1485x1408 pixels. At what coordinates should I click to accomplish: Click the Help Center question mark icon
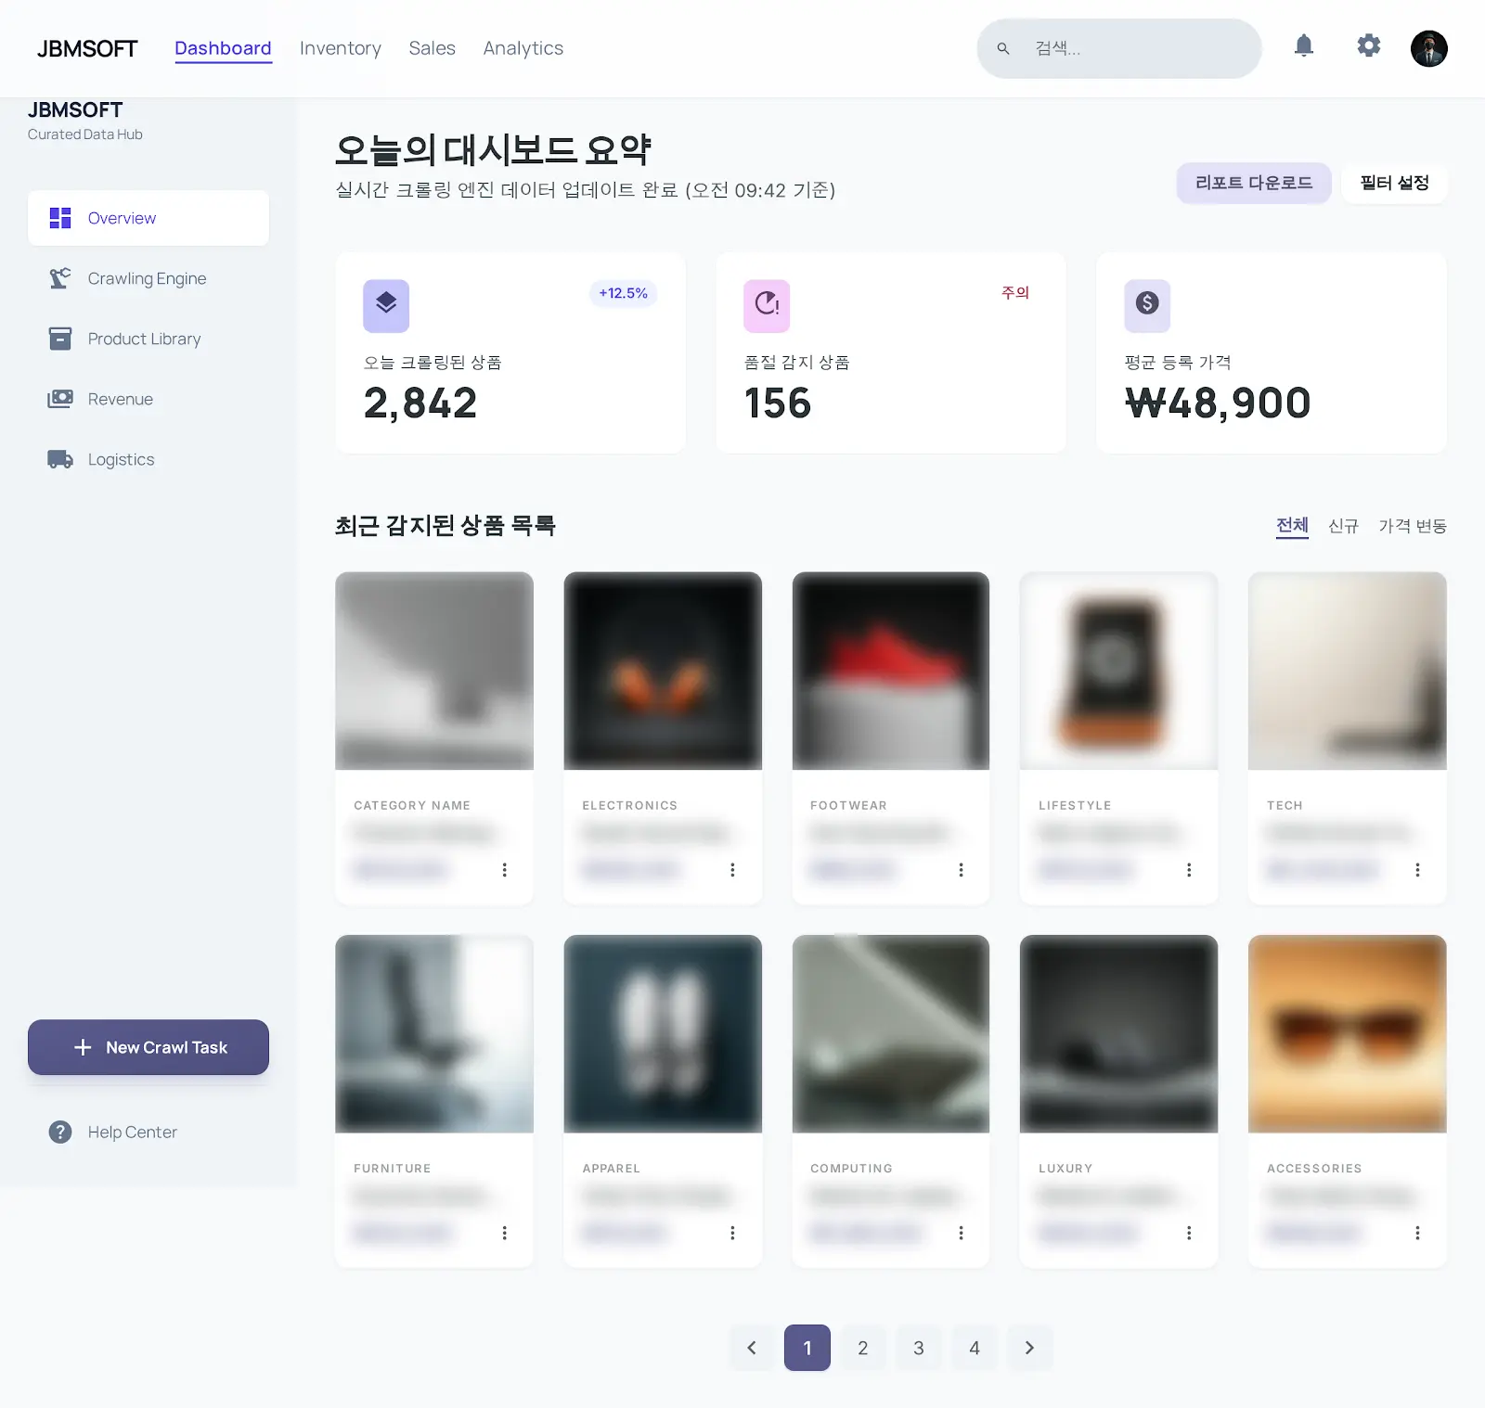click(60, 1132)
